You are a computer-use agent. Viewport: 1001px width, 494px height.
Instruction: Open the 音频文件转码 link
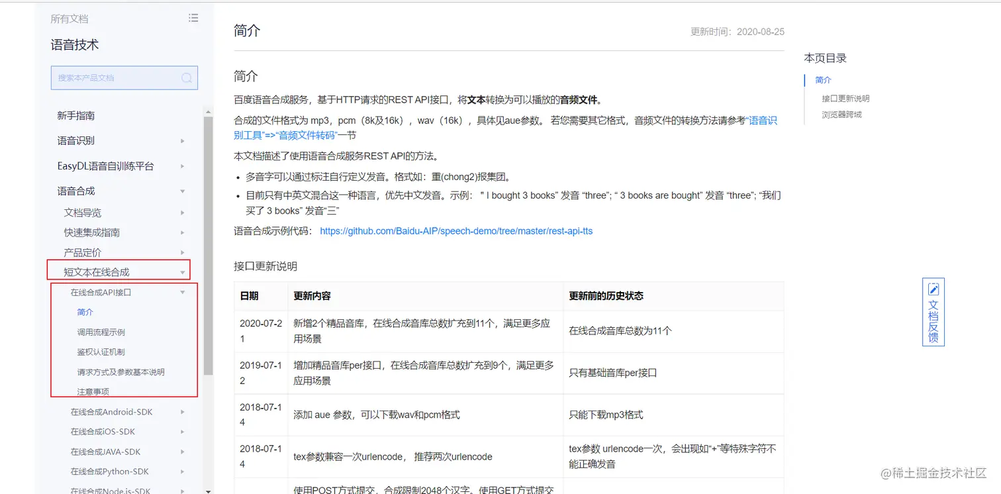pyautogui.click(x=307, y=136)
